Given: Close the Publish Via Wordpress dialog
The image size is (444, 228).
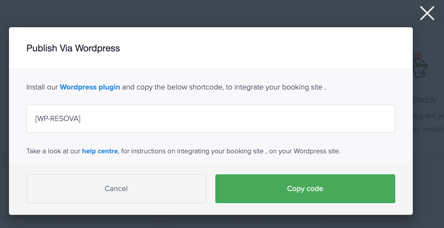Looking at the screenshot, I should [x=427, y=13].
